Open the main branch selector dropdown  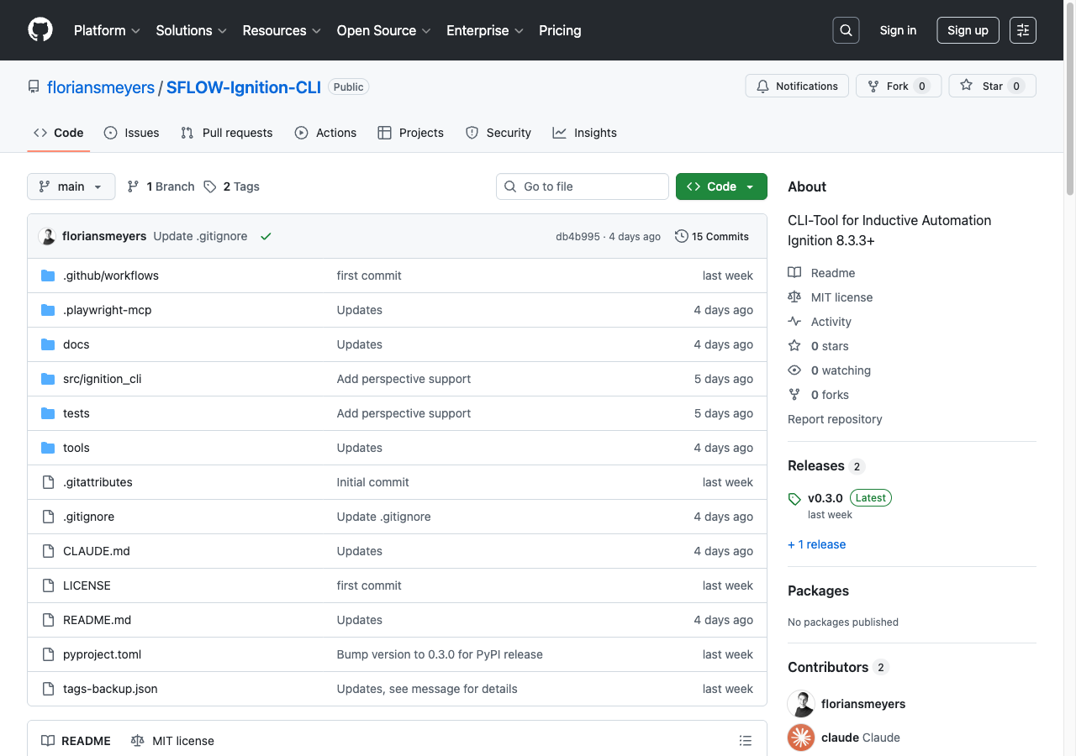coord(71,186)
